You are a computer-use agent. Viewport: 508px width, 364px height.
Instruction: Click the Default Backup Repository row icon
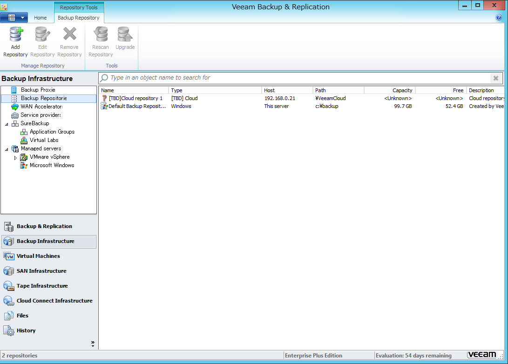coord(104,106)
